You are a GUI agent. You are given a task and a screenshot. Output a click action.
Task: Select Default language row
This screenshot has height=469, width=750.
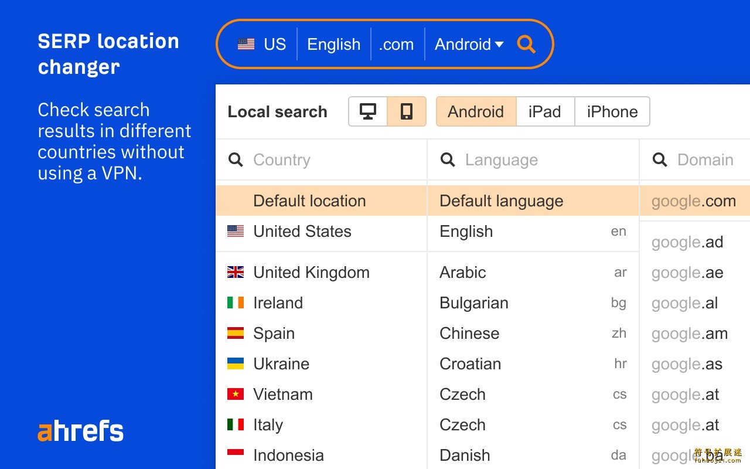pyautogui.click(x=533, y=200)
